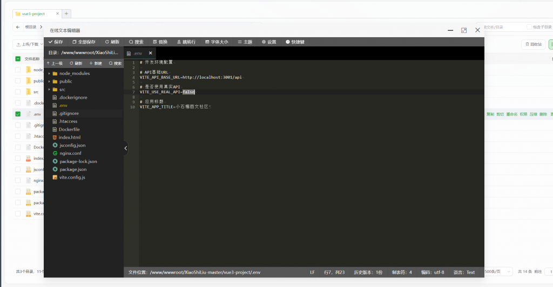Uncheck the checked .env file checkbox

[x=18, y=114]
